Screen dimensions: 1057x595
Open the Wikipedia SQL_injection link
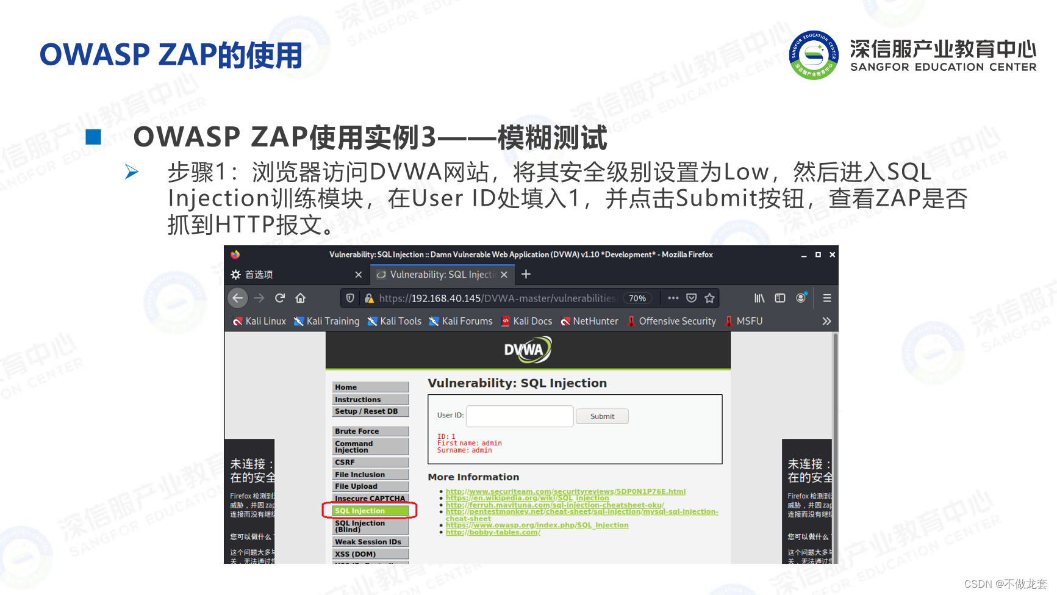pos(527,498)
